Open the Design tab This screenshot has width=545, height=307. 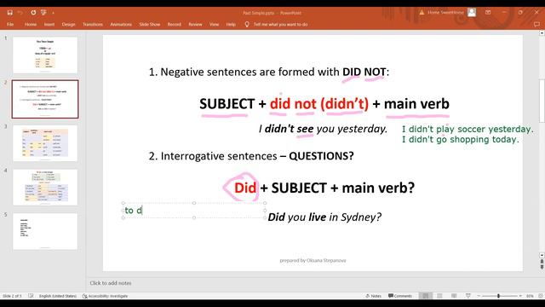point(68,25)
